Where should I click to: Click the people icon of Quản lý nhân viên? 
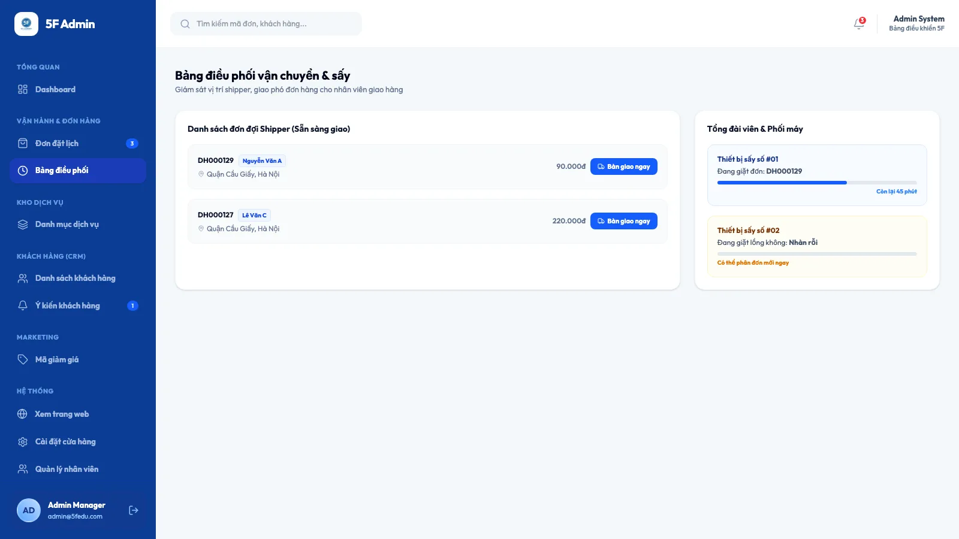23,469
